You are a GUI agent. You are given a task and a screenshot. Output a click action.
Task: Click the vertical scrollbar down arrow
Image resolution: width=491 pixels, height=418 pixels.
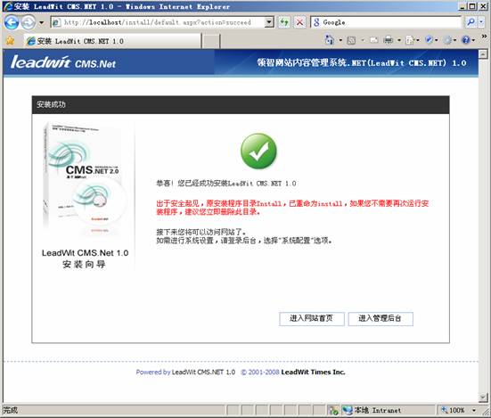tap(483, 398)
